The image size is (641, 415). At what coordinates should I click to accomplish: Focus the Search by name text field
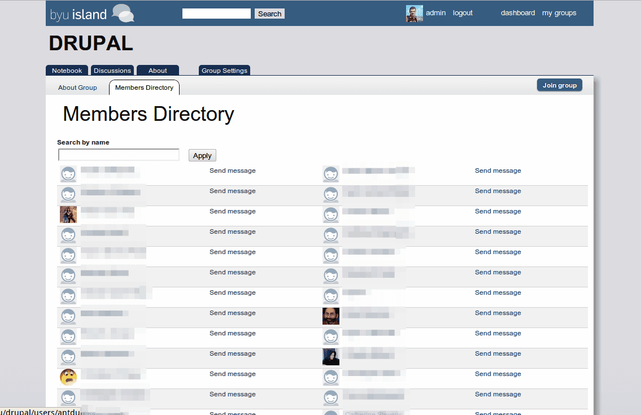[119, 155]
